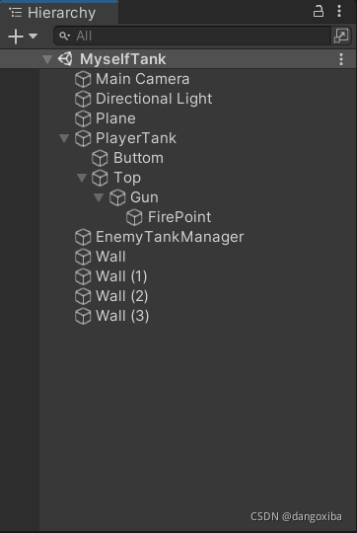Collapse the Top object children

click(82, 178)
